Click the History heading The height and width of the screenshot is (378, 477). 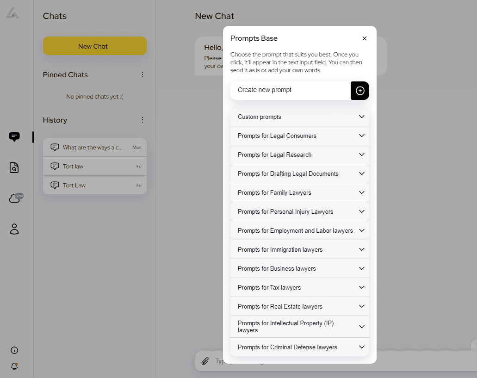coord(55,120)
